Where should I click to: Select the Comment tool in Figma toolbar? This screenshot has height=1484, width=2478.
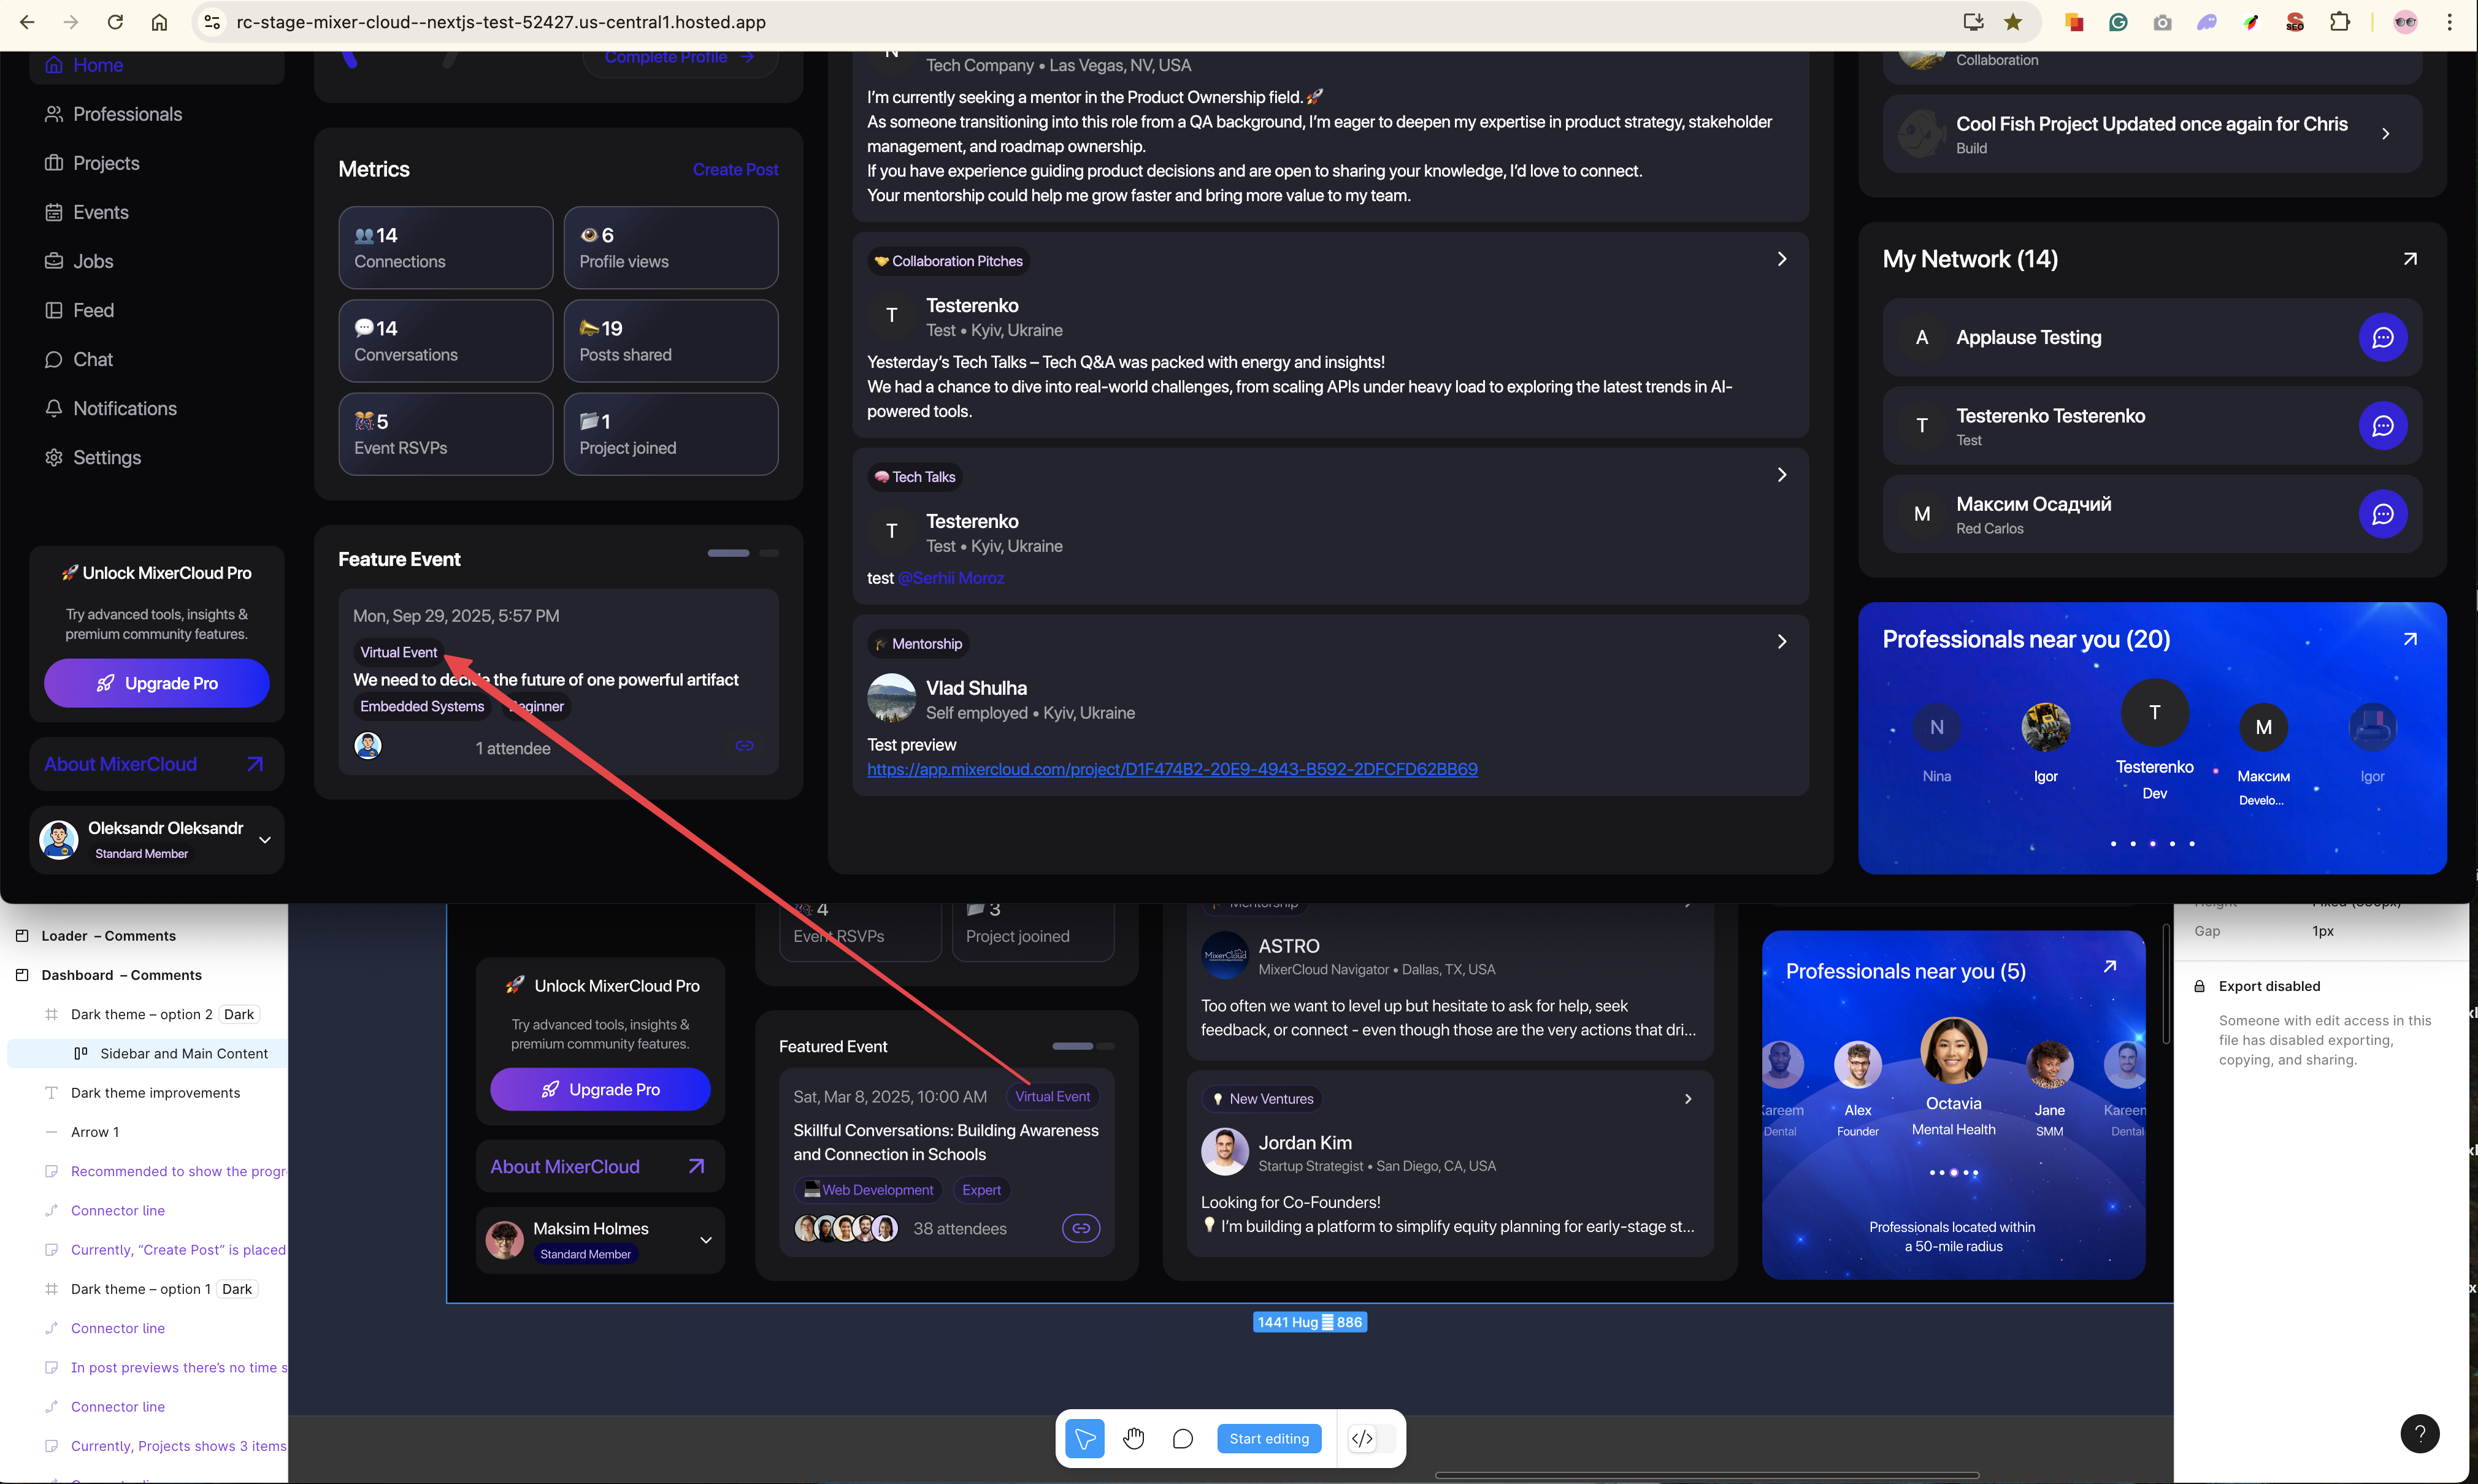(1182, 1438)
